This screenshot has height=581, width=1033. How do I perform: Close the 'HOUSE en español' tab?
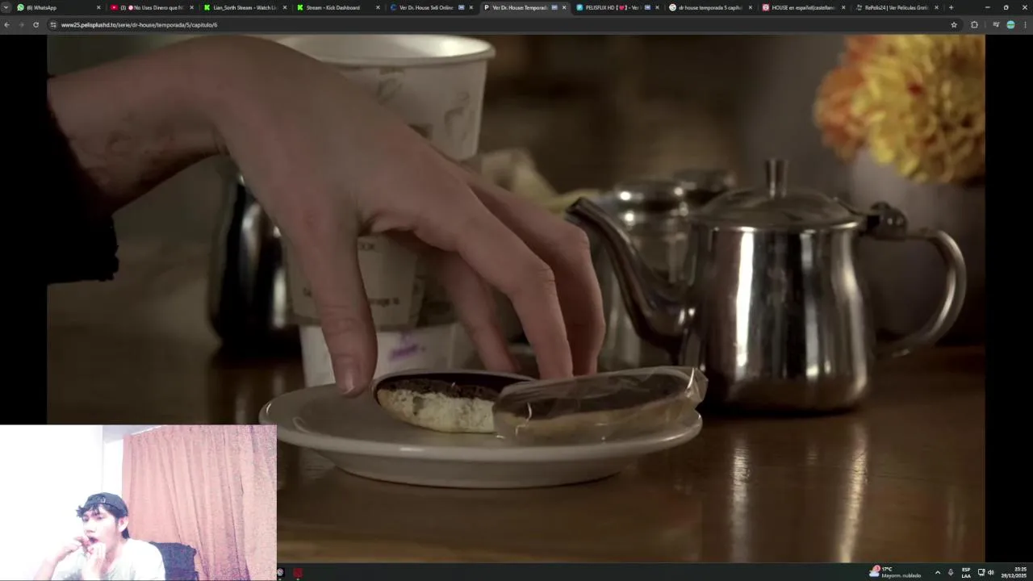843,7
